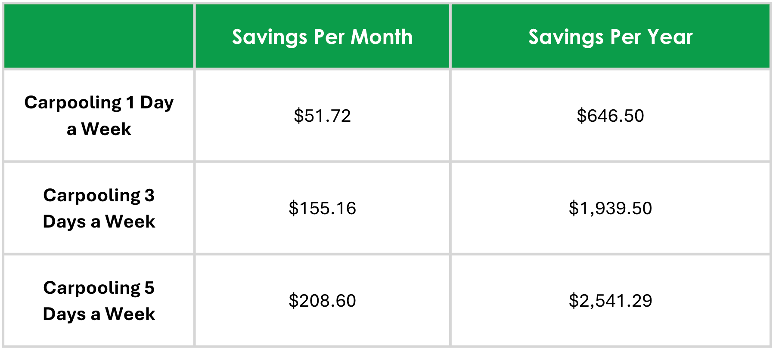The image size is (776, 351).
Task: Click the word Year in the header
Action: click(670, 37)
